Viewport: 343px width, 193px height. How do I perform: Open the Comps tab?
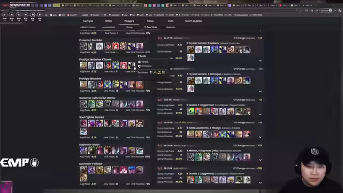pos(88,21)
